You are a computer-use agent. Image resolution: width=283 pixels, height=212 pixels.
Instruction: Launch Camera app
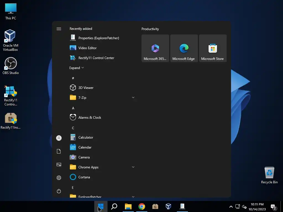[x=102, y=157]
